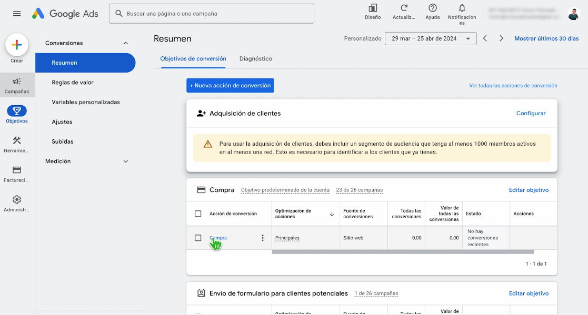Click No hay conversiones recientes status

(x=483, y=238)
